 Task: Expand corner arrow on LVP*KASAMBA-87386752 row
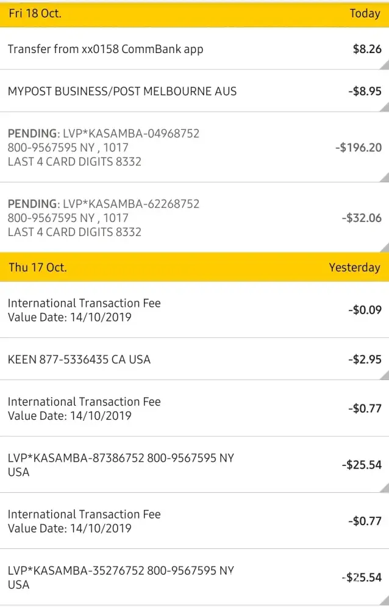(x=384, y=487)
